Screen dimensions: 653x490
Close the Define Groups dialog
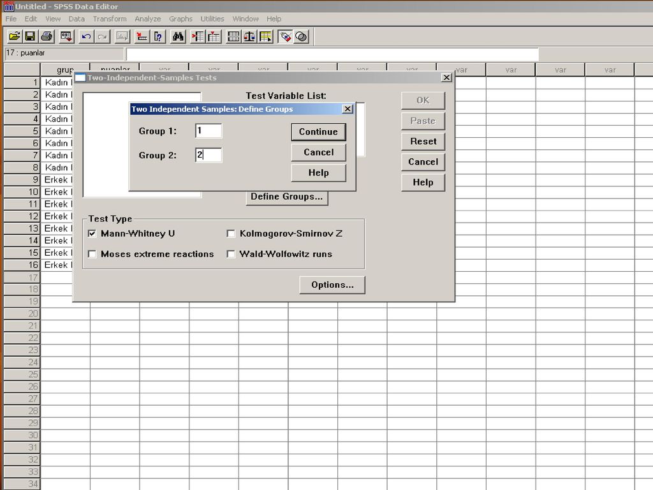coord(348,109)
